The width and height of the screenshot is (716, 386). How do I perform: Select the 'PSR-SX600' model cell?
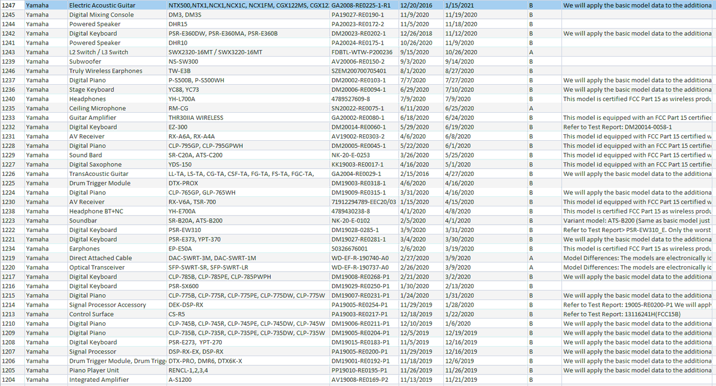pyautogui.click(x=248, y=286)
